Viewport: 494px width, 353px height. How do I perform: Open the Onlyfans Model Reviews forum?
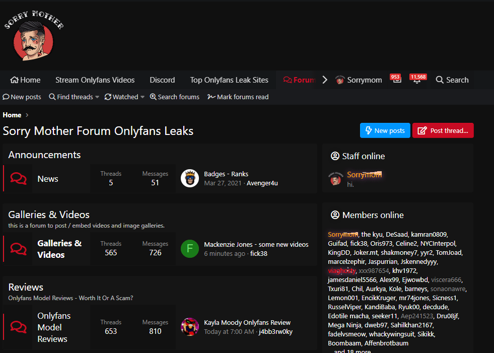pos(54,327)
